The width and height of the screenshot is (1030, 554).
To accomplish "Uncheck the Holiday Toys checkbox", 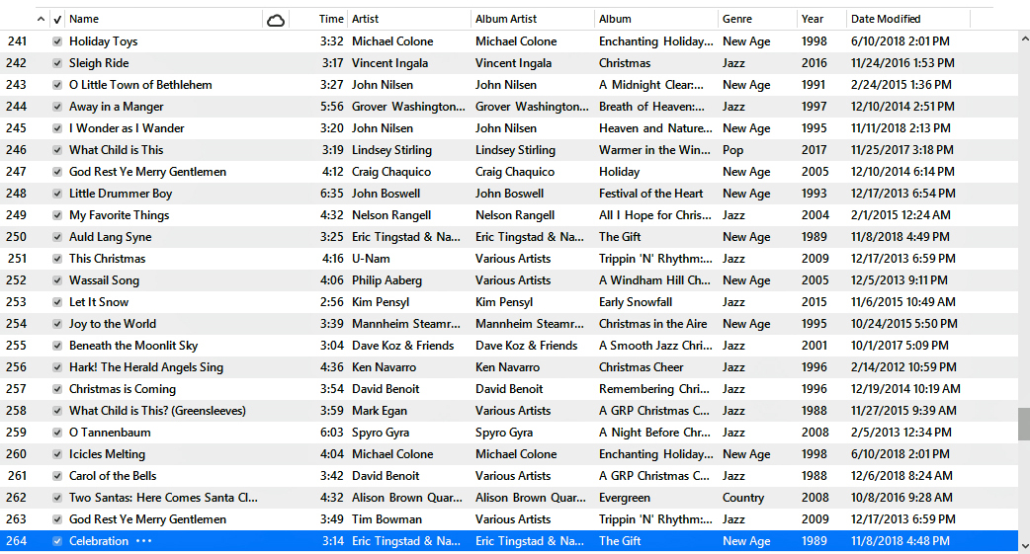I will click(x=57, y=41).
